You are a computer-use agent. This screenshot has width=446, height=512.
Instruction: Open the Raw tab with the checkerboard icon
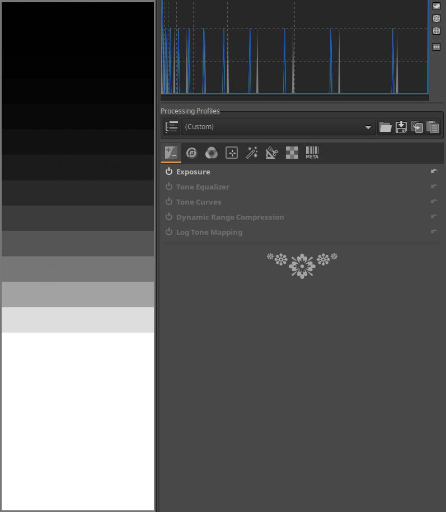click(292, 153)
